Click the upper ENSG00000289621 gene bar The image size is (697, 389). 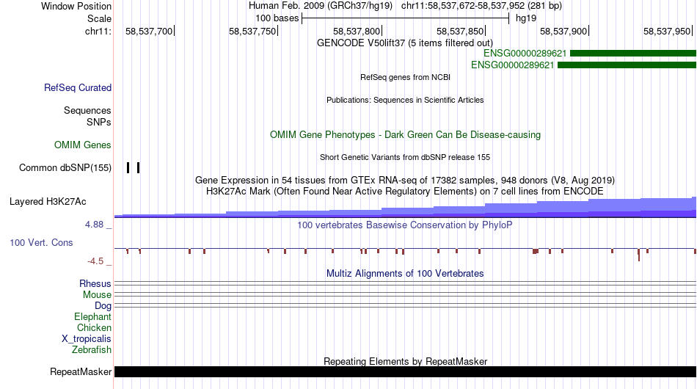coord(633,54)
